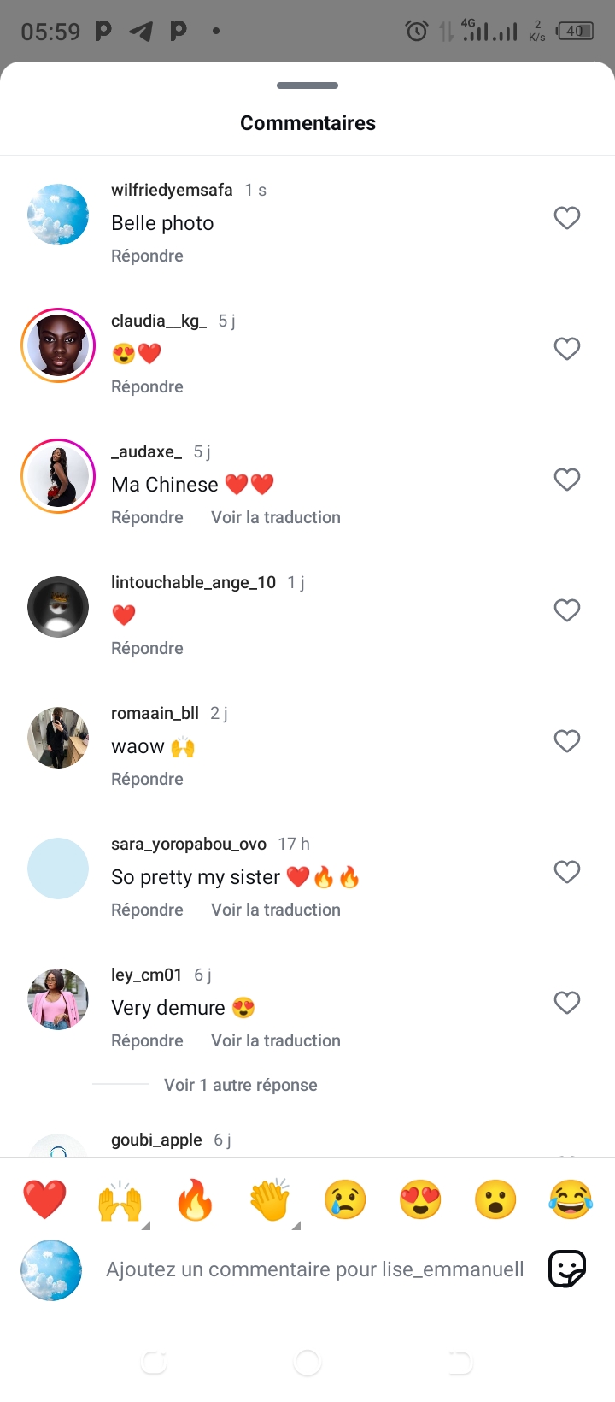The width and height of the screenshot is (615, 1402).
Task: Reply to the lintouchable_ange_10 comment
Action: pos(147,648)
